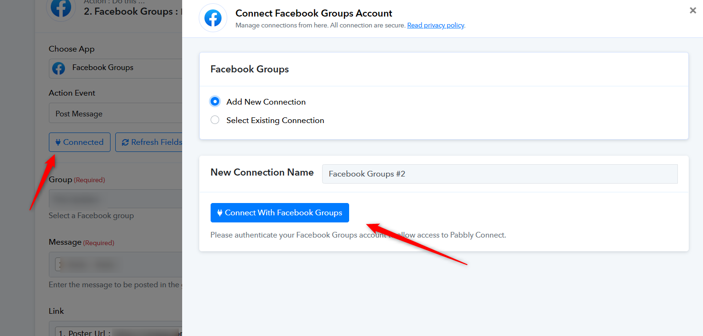Click the 2. Facebook Groups step heading

[x=128, y=12]
